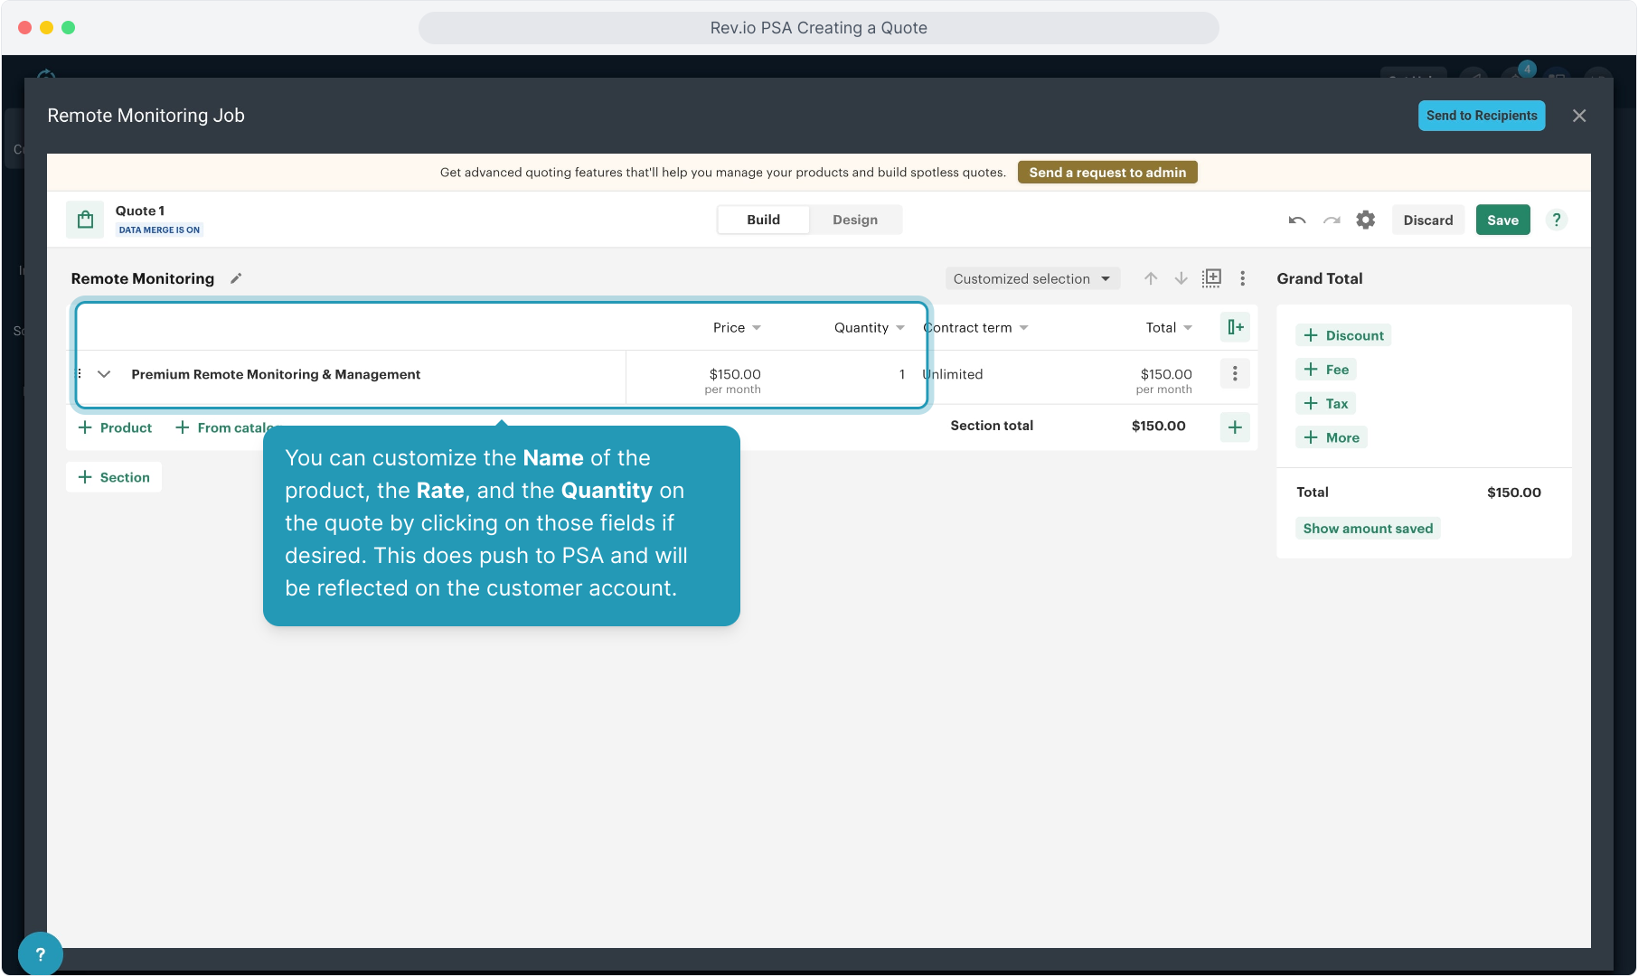Screen dimensions: 1638x976
Task: Click the undo arrow icon
Action: tap(1297, 220)
